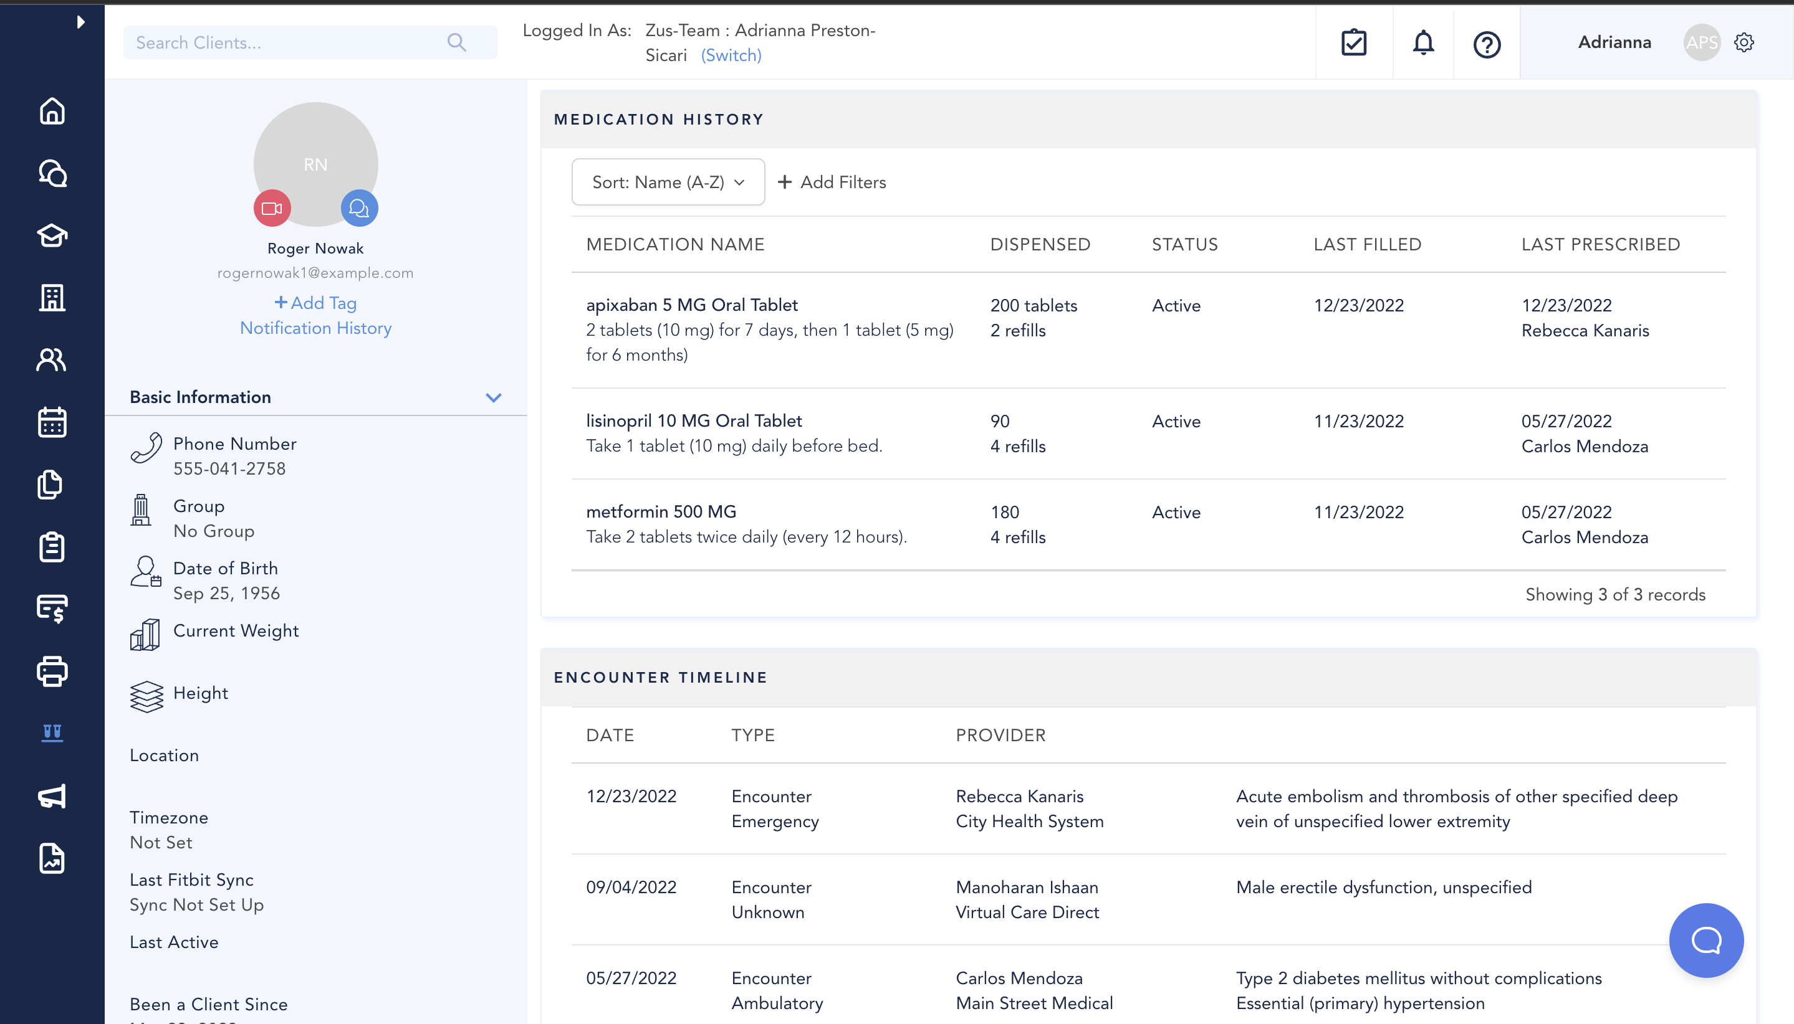Click the help question mark icon
This screenshot has width=1794, height=1024.
tap(1487, 44)
